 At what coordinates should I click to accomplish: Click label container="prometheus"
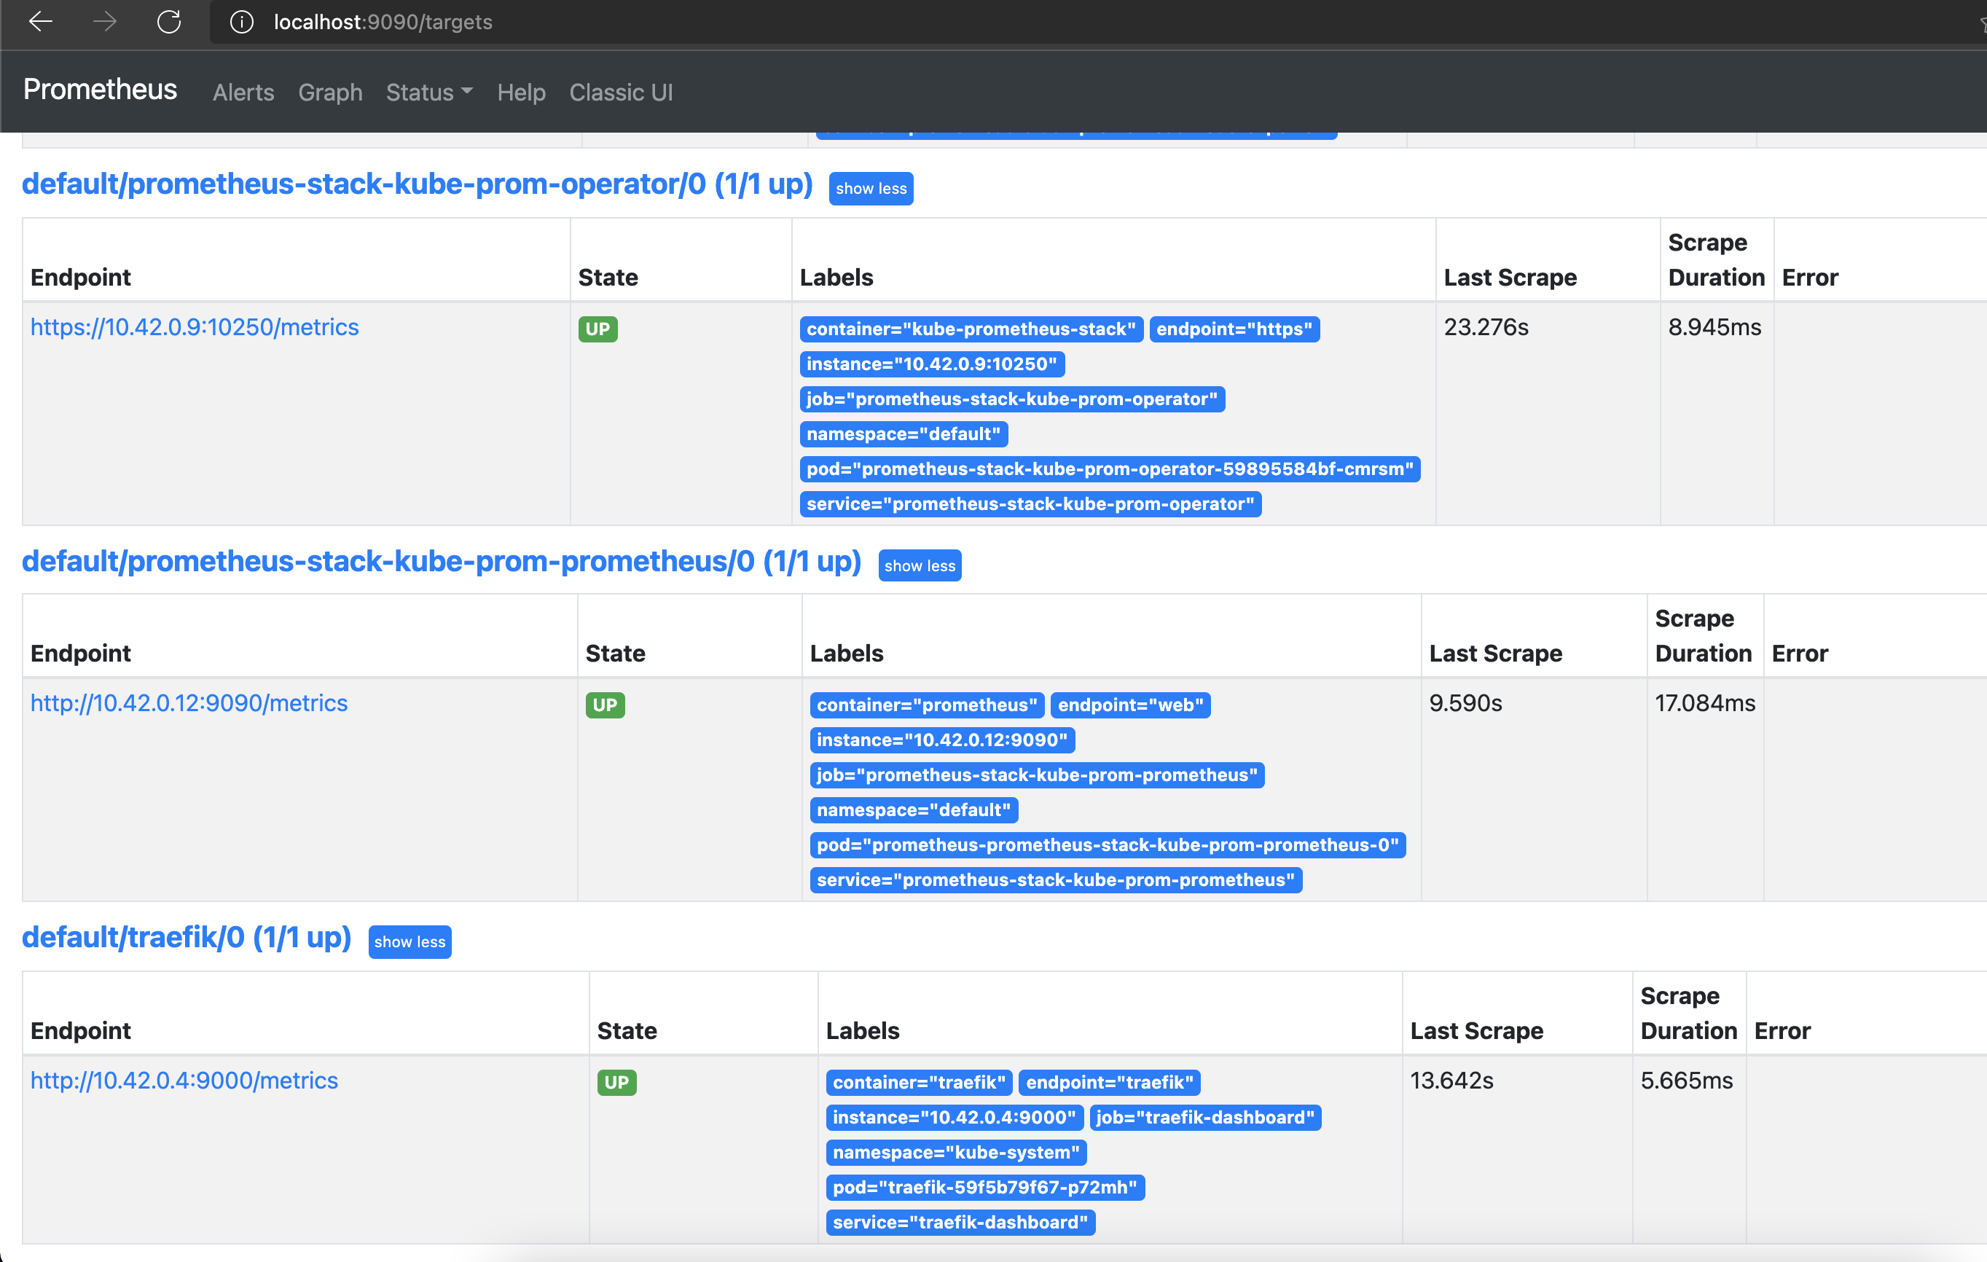tap(928, 705)
